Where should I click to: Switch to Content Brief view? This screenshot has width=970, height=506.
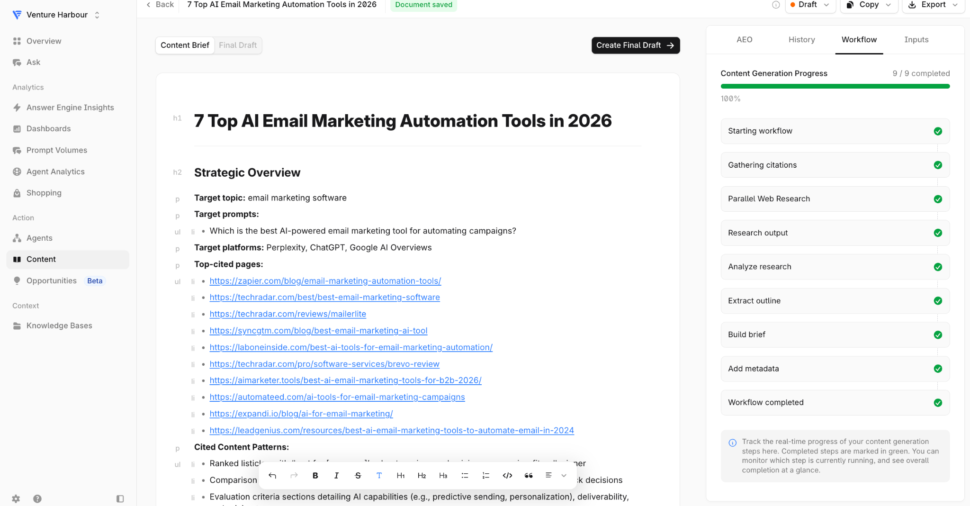185,45
